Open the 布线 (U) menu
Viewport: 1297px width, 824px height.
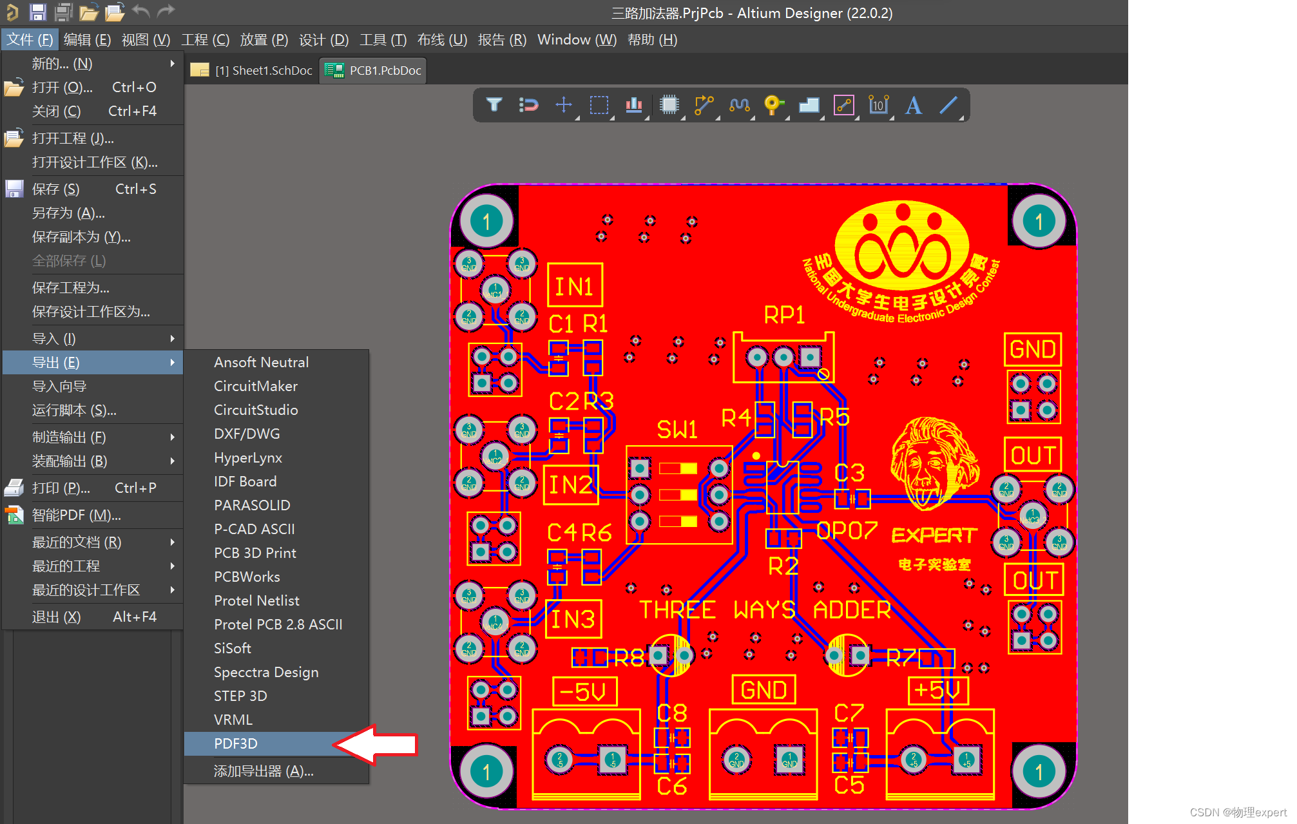click(x=442, y=39)
